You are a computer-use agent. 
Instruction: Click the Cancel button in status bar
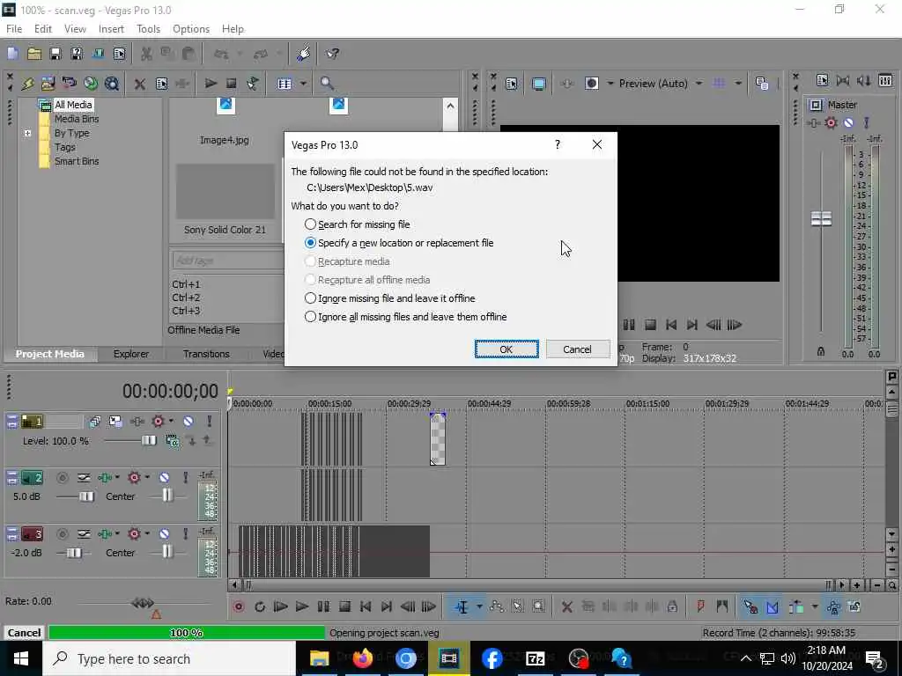point(24,633)
